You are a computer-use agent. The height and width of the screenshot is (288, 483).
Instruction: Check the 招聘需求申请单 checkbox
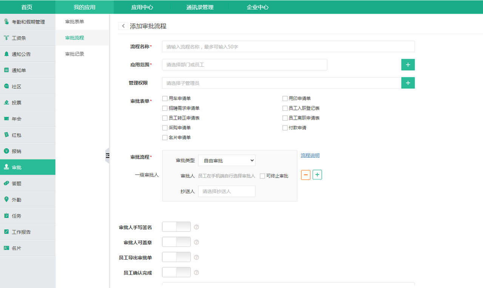tap(165, 108)
